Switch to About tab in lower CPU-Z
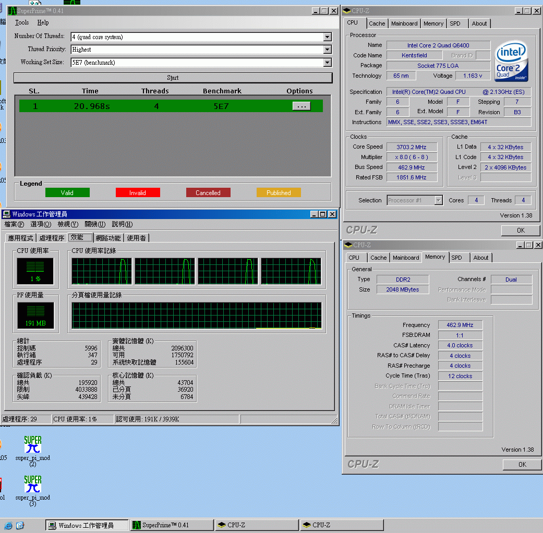This screenshot has width=543, height=533. click(x=481, y=258)
